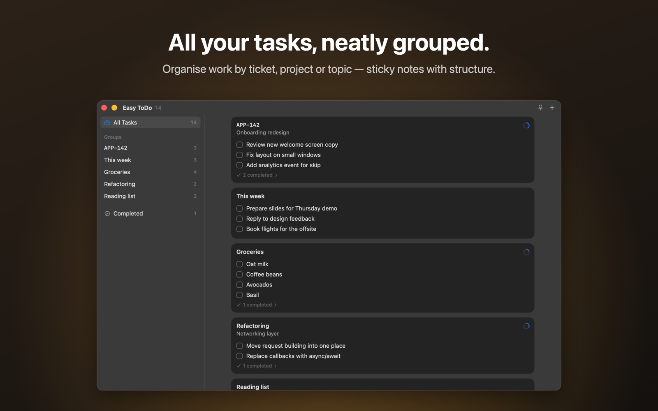Check 'Prepare slides for Thursday demo'
Viewport: 658px width, 411px height.
[x=240, y=208]
